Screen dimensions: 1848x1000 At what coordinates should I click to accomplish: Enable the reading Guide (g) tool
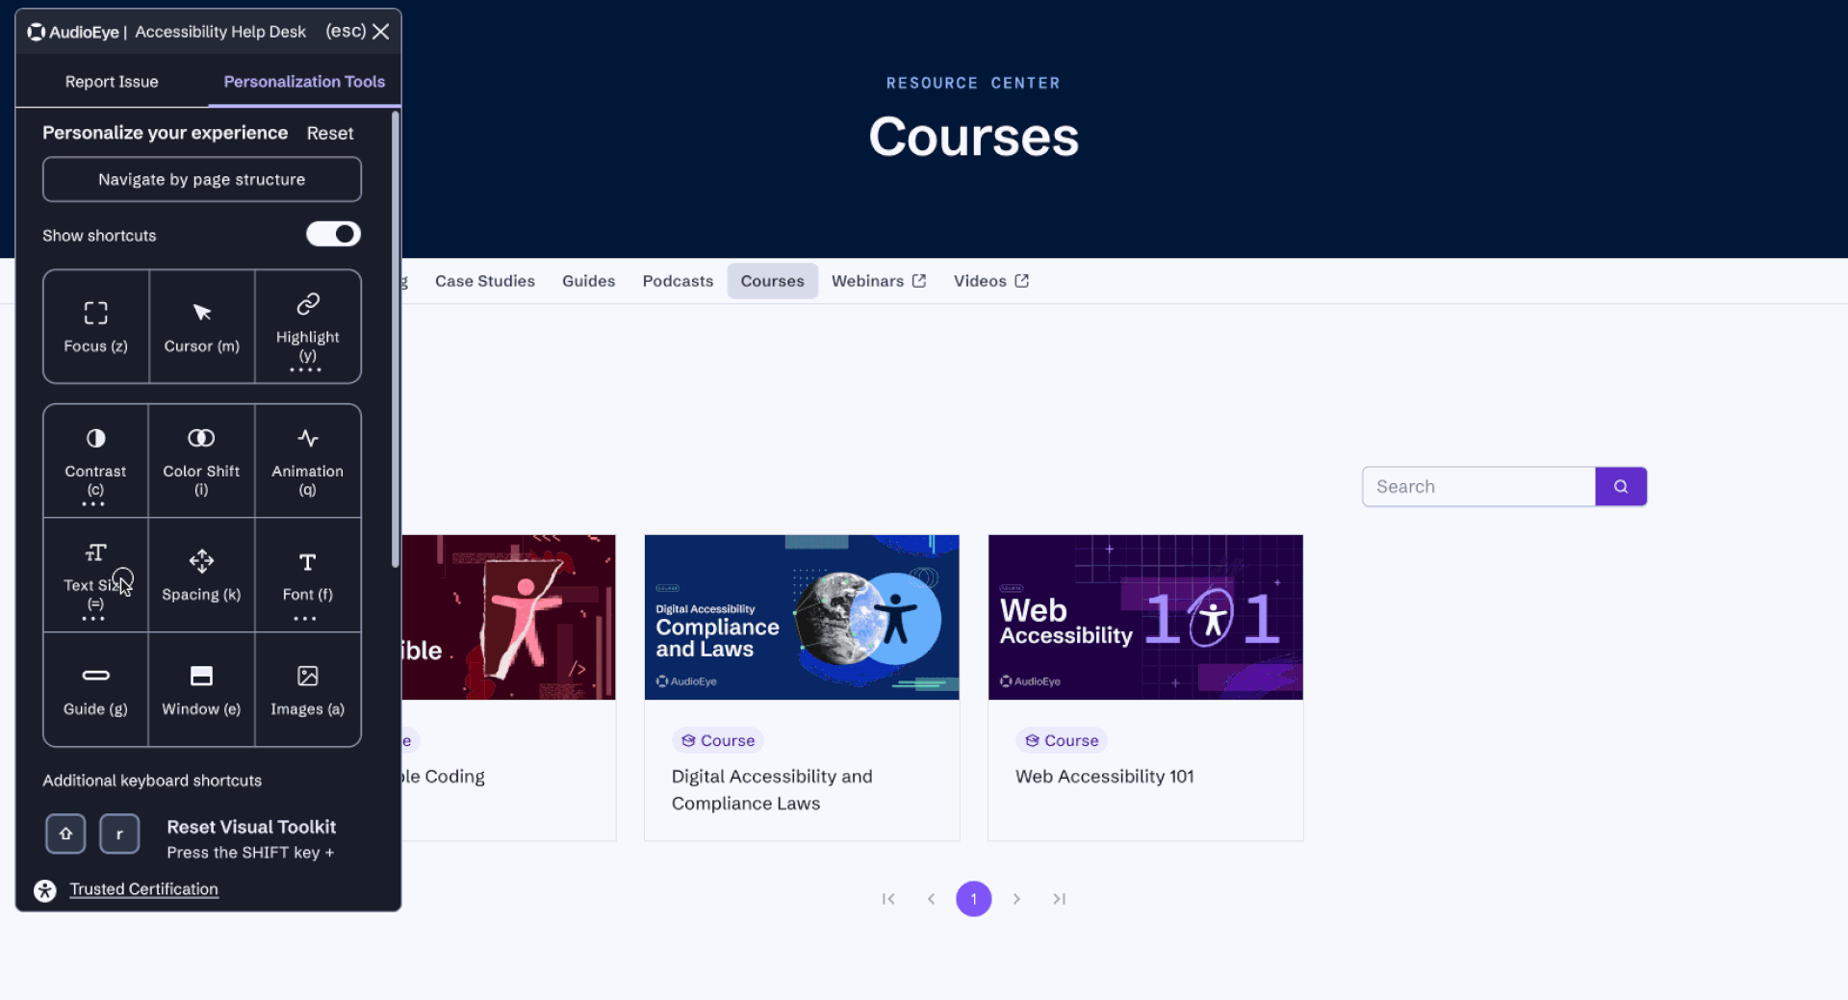point(95,689)
